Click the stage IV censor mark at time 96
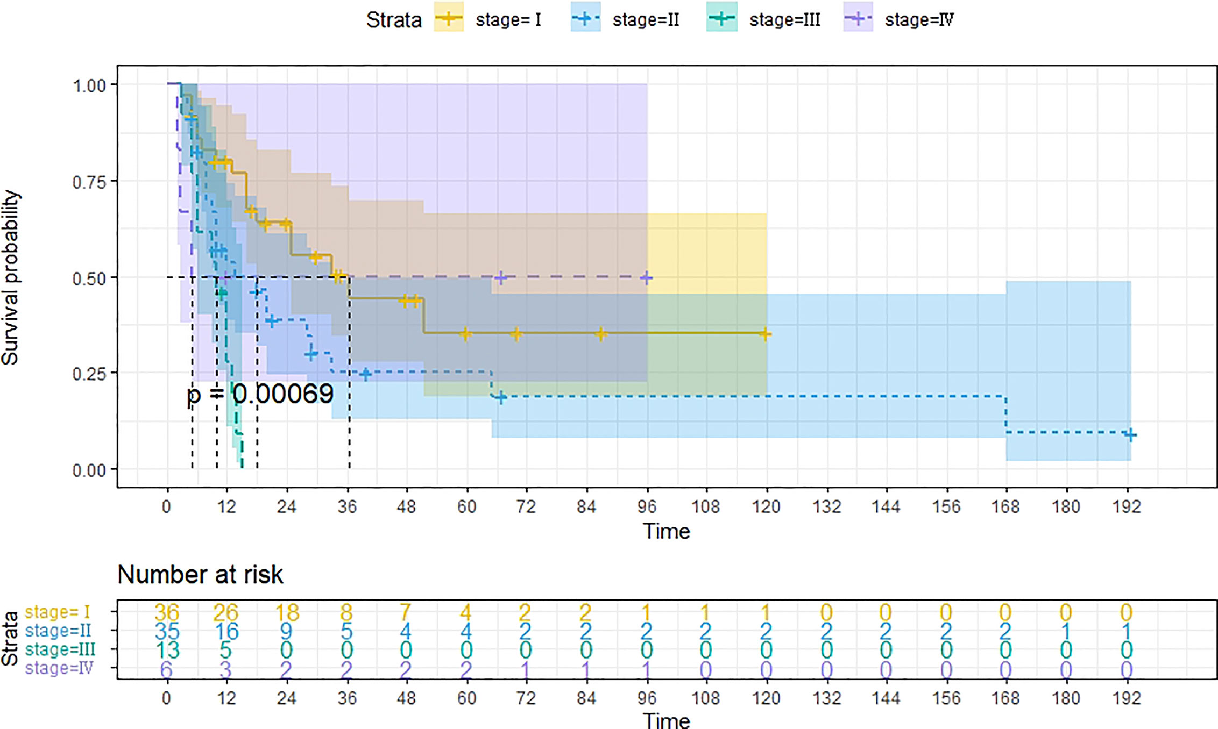 tap(647, 278)
